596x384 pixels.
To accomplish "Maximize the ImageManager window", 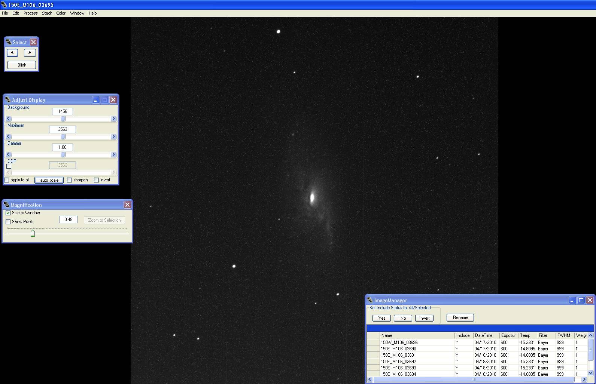I will click(581, 300).
